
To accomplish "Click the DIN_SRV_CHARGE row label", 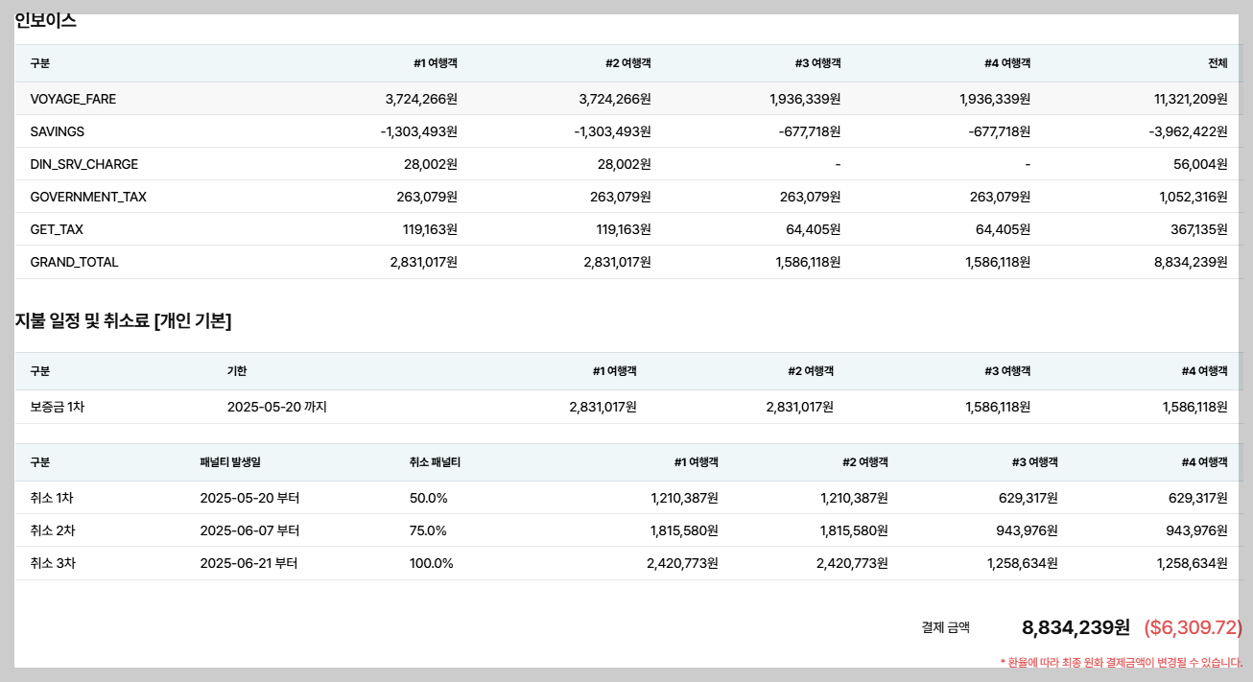I will 84,164.
